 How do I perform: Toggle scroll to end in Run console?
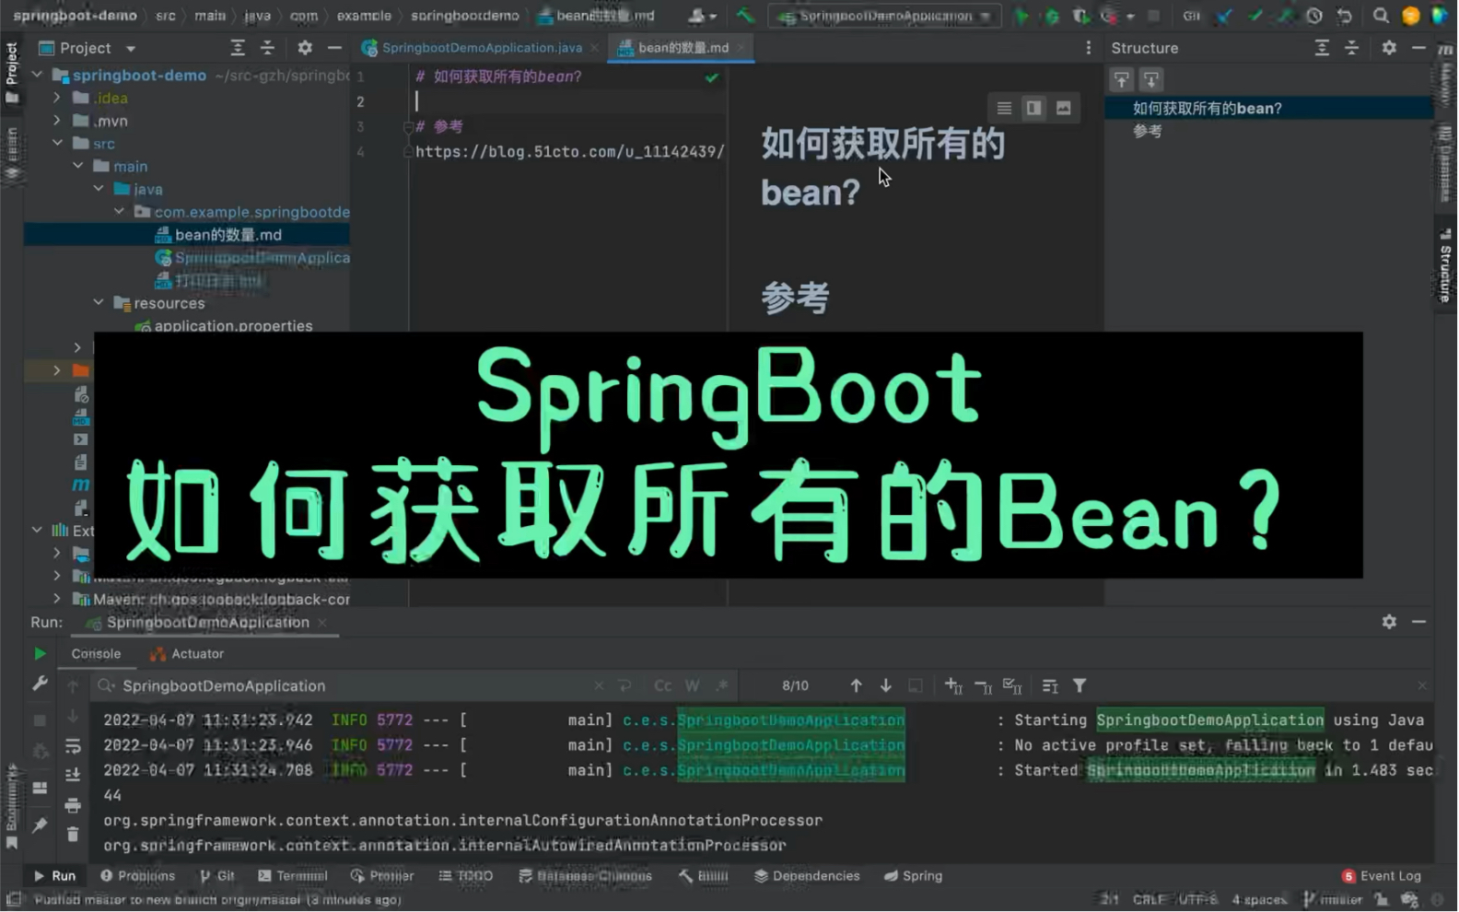(x=73, y=776)
